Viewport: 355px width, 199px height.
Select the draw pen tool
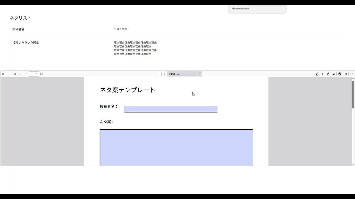click(x=328, y=74)
